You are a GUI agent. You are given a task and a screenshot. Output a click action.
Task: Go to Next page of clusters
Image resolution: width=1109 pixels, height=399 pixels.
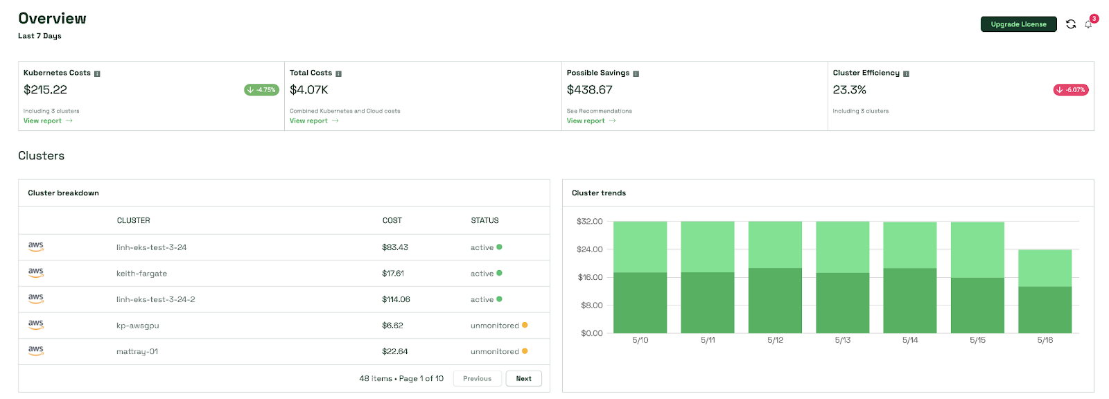[523, 379]
